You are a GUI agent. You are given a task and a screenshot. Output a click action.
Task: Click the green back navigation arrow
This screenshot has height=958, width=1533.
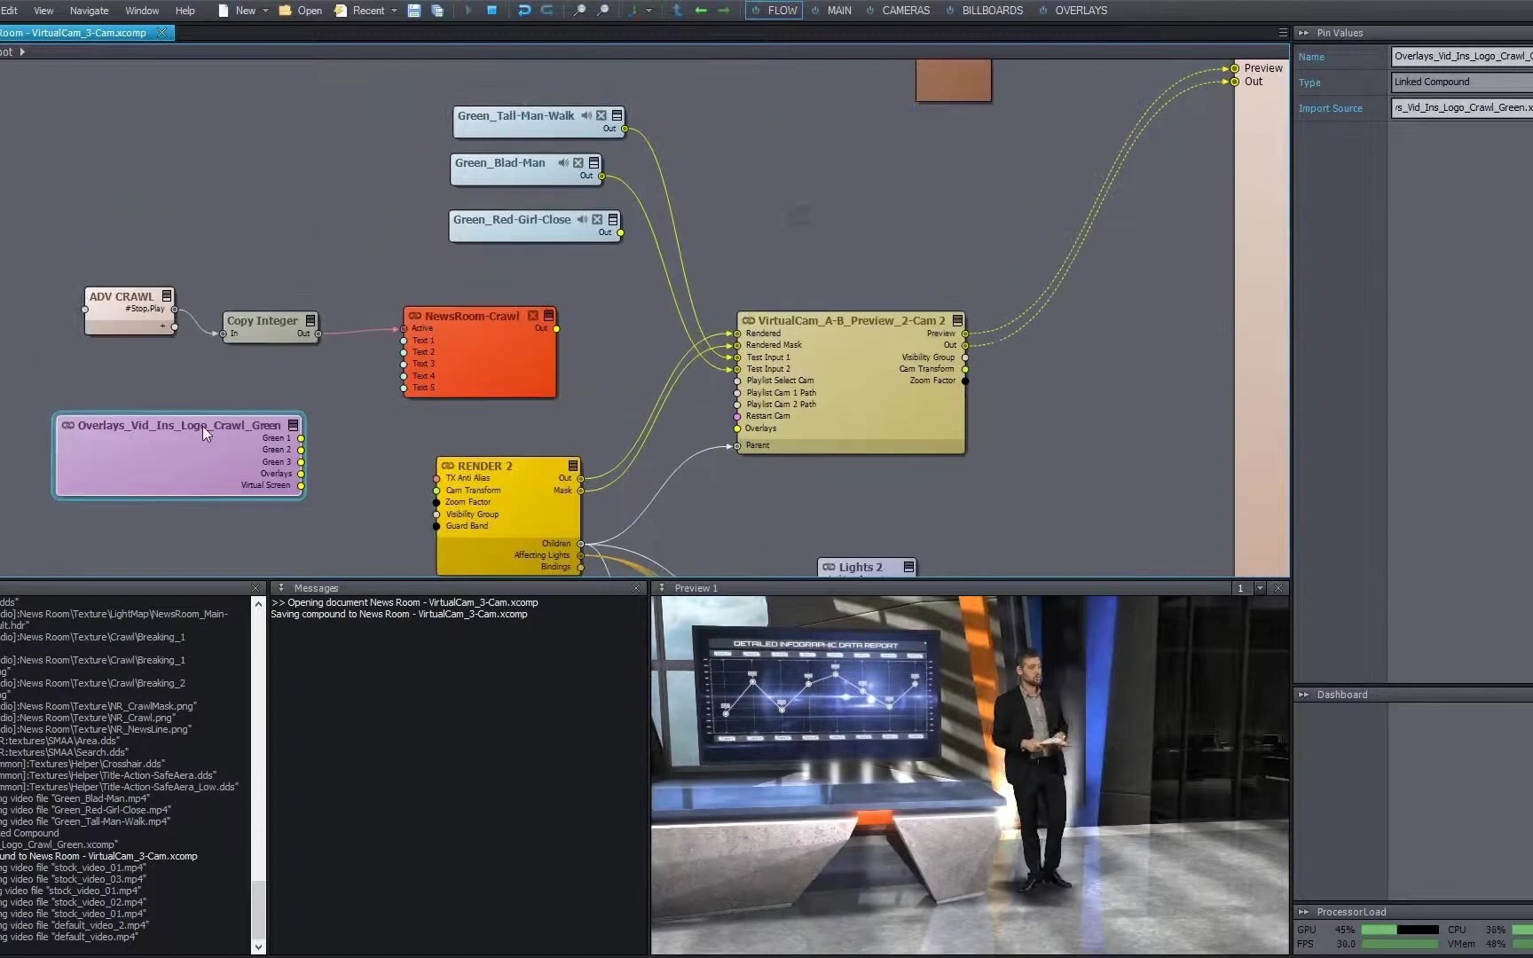click(x=701, y=11)
